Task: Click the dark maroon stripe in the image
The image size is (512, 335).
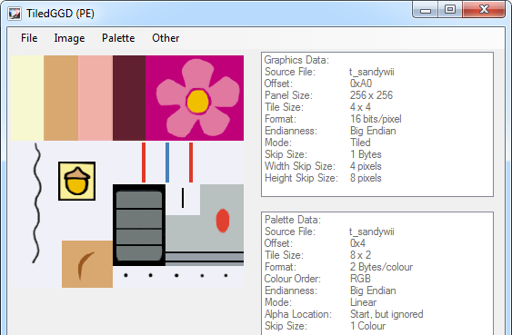Action: [x=129, y=98]
